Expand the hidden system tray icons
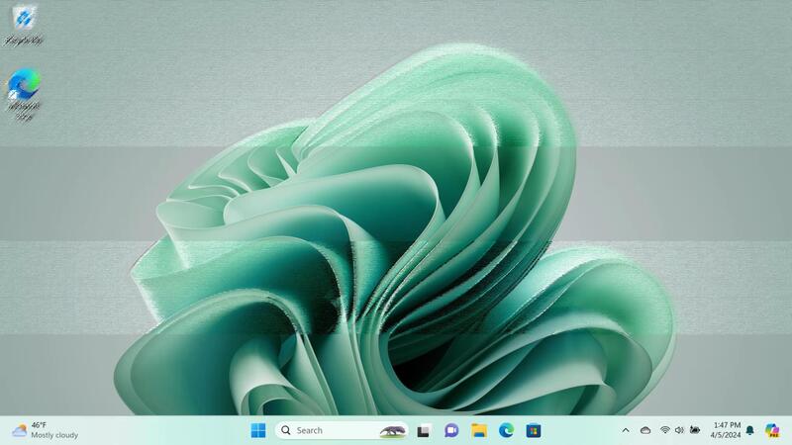Screen dimensions: 792x445 point(626,430)
